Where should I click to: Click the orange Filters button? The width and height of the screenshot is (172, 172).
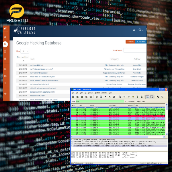coord(130,42)
